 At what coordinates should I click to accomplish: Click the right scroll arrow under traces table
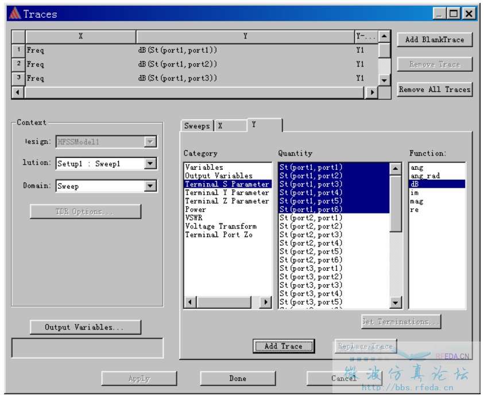[x=372, y=92]
